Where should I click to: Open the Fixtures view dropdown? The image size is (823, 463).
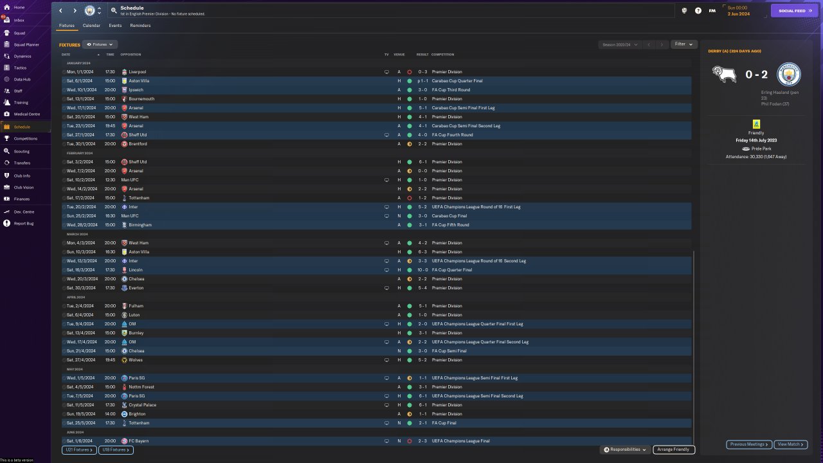point(100,44)
